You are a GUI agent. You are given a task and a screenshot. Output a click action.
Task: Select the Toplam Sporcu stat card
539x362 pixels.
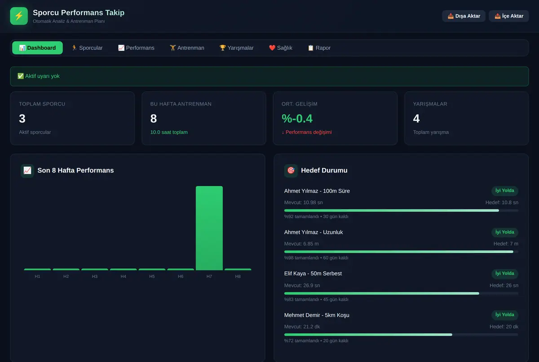(x=72, y=118)
